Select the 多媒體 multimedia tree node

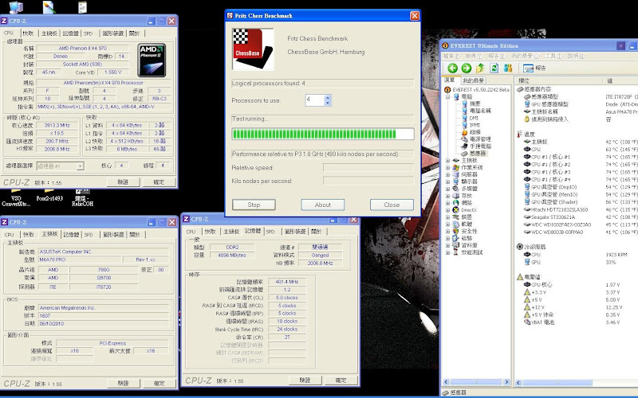tap(469, 189)
